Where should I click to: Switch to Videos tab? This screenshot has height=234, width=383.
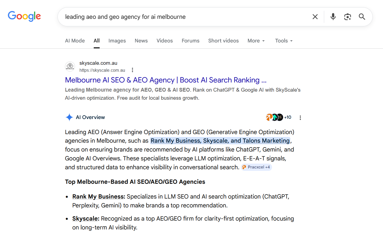[165, 41]
